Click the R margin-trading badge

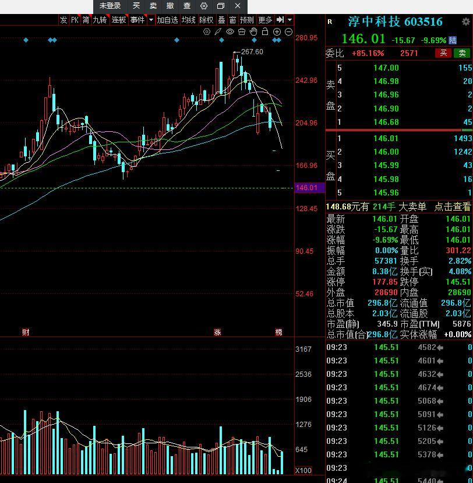coord(330,22)
